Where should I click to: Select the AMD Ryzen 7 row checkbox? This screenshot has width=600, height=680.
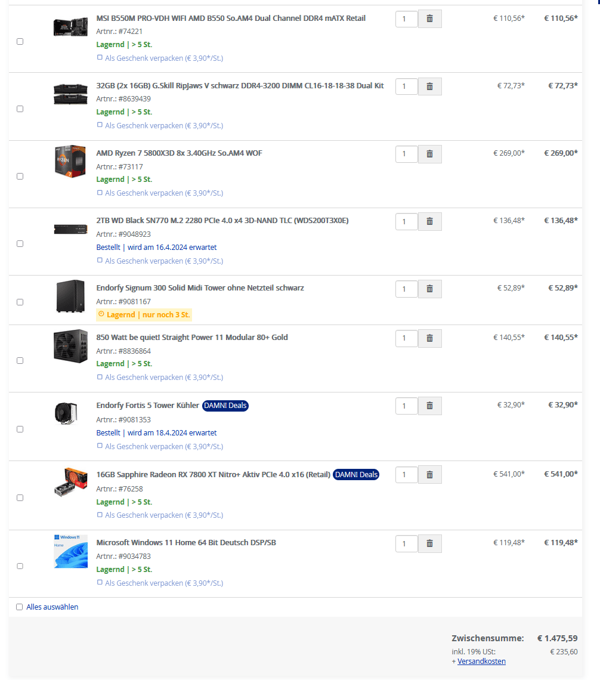tap(20, 176)
